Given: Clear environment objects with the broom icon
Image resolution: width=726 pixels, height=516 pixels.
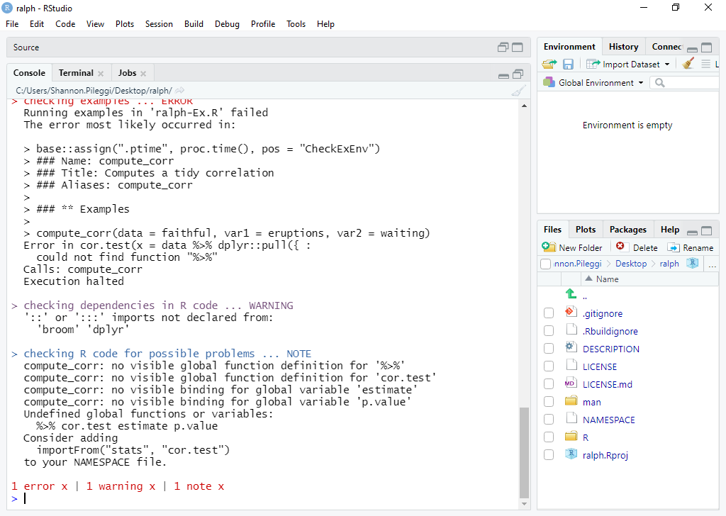Looking at the screenshot, I should pos(688,63).
